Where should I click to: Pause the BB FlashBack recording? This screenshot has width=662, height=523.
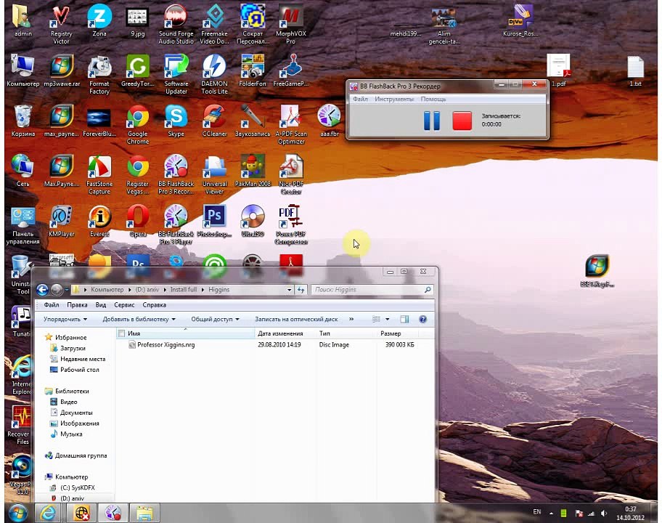point(431,121)
